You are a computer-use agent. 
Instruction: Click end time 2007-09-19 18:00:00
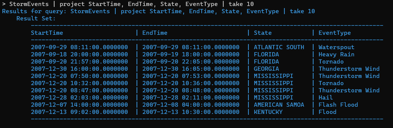tap(191, 55)
